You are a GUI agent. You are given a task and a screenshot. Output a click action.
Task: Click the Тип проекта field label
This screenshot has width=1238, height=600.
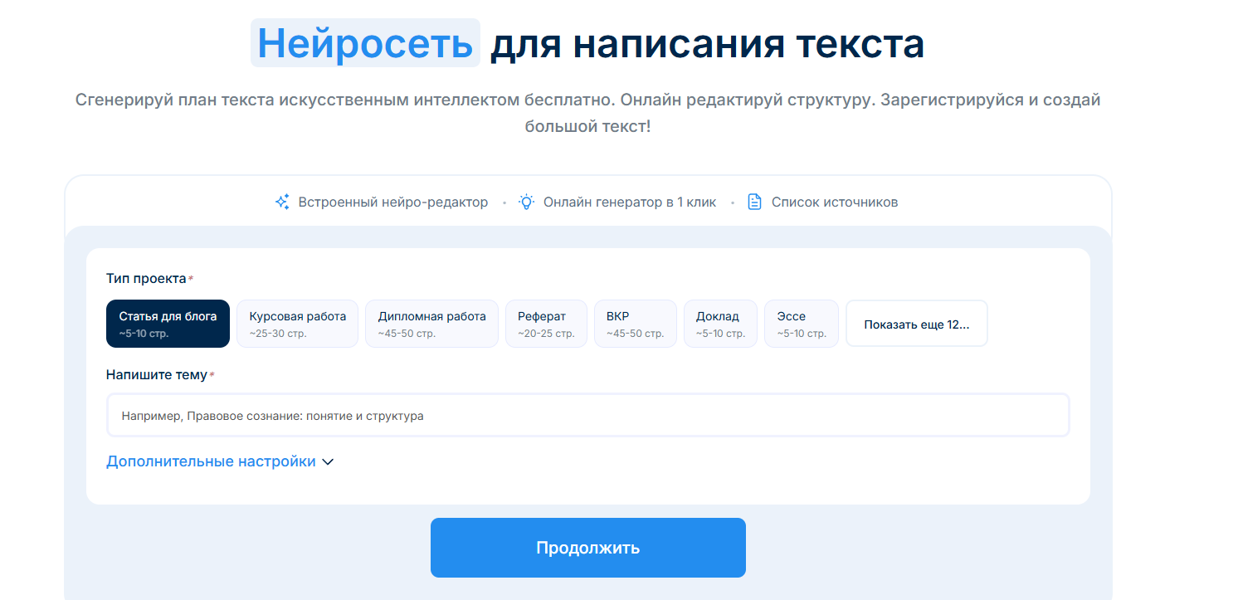tap(146, 278)
